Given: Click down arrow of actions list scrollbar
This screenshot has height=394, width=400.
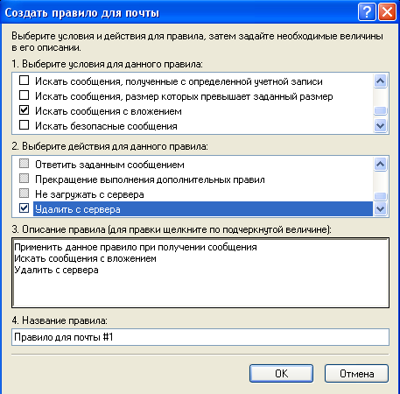Looking at the screenshot, I should (381, 209).
